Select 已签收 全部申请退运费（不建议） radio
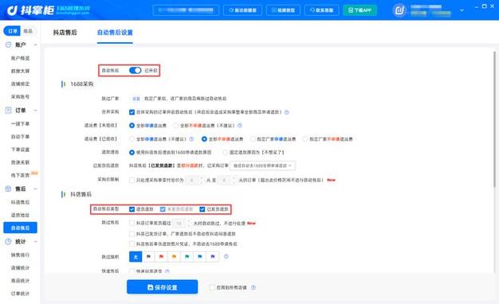This screenshot has width=499, height=304. coord(132,139)
